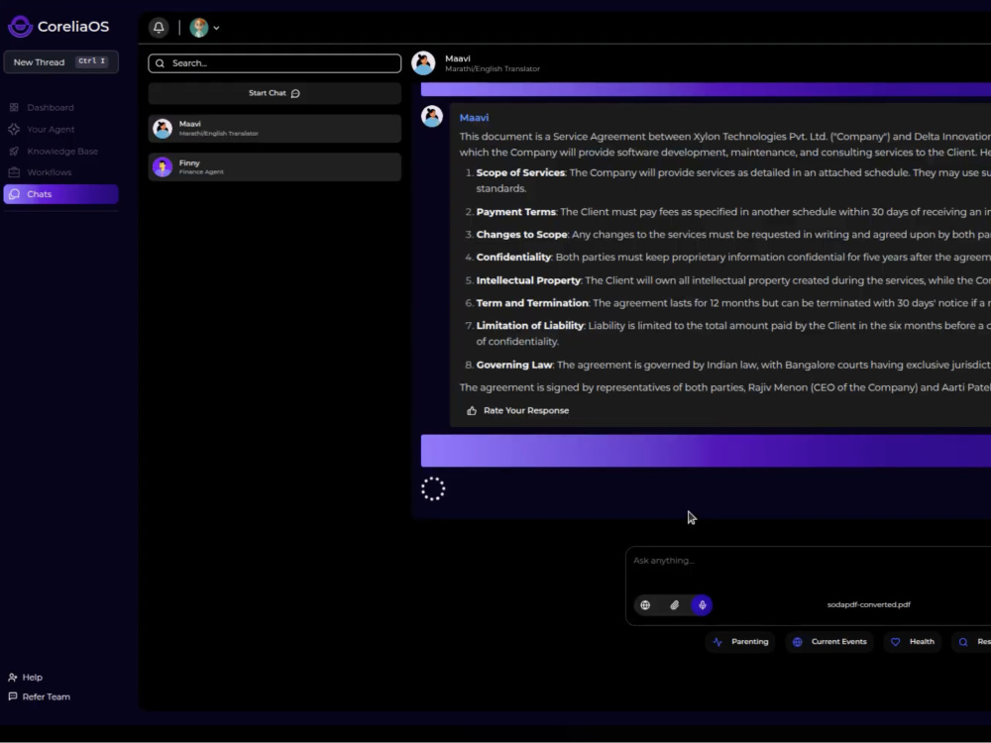Click the Refer Team link
This screenshot has height=743, width=991.
40,696
